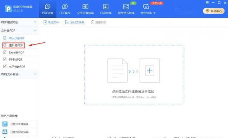Open the hamburger menu icon

pos(207,2)
